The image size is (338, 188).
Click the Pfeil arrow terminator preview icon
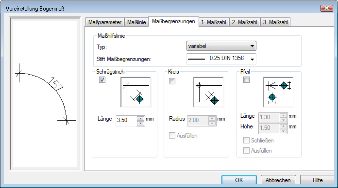pos(278,92)
